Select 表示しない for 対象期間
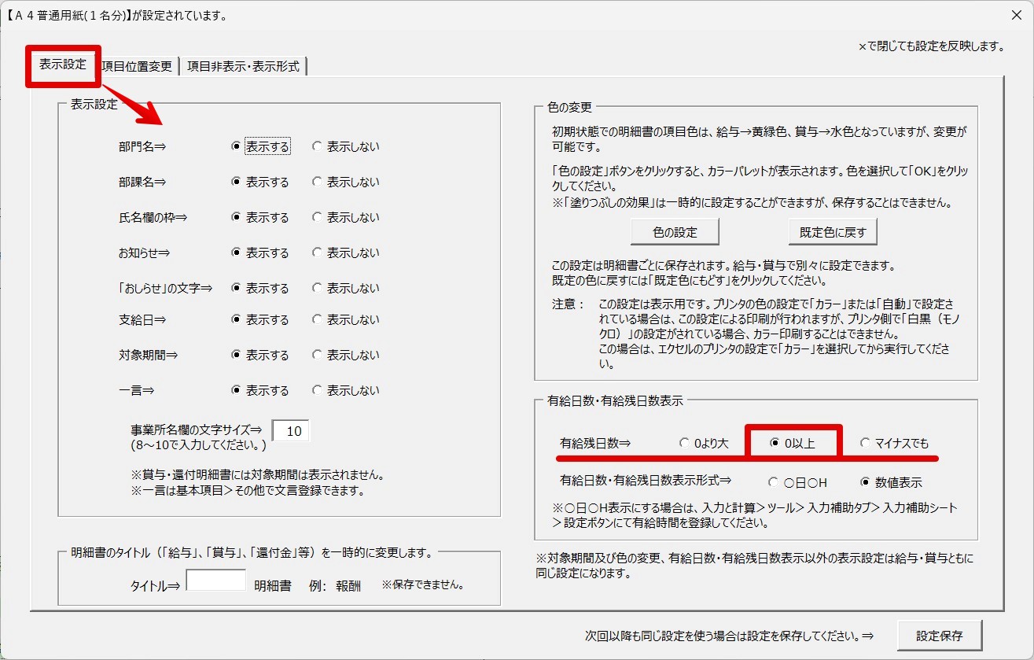Screen dimensions: 1034x660 [x=317, y=355]
